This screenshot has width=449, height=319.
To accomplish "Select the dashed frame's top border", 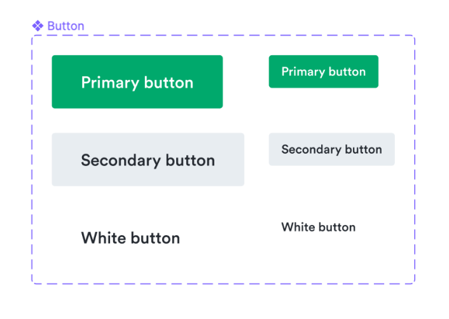I will (x=223, y=36).
